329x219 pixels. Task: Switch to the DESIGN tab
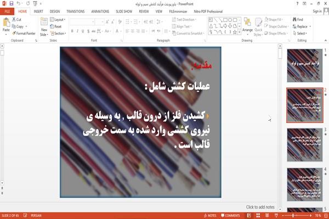point(55,12)
